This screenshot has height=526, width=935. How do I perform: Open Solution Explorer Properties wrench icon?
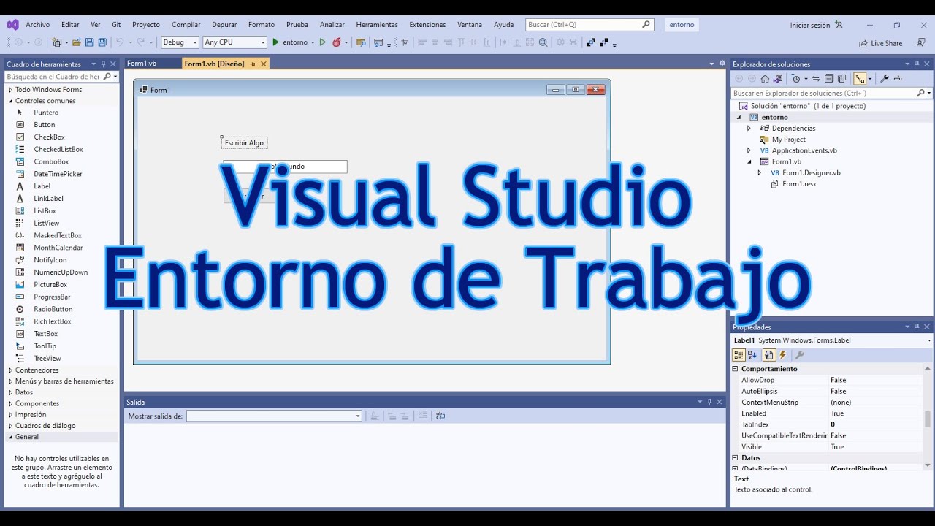(885, 79)
